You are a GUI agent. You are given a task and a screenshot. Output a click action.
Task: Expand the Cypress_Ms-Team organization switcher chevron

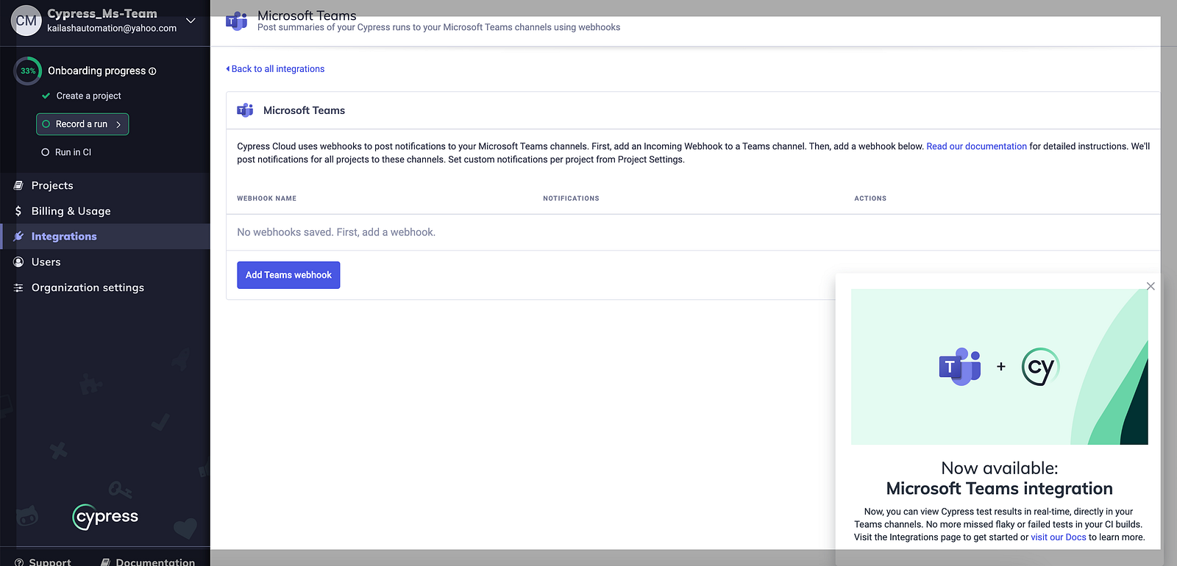tap(191, 21)
